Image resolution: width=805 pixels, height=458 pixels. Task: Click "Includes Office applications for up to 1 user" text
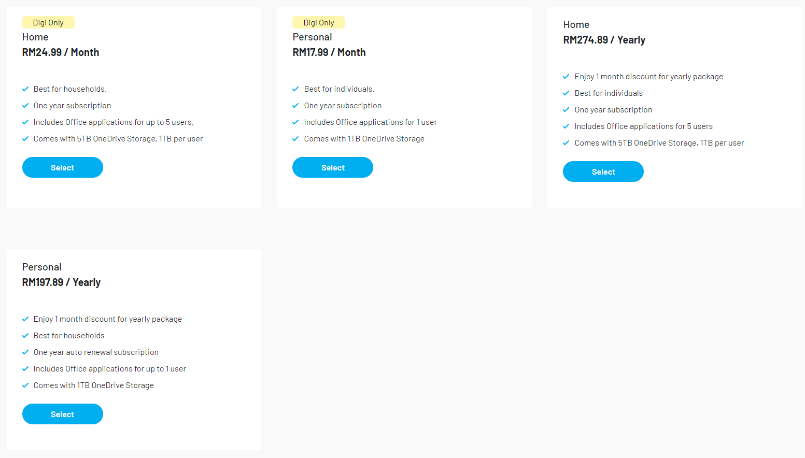[x=109, y=369]
